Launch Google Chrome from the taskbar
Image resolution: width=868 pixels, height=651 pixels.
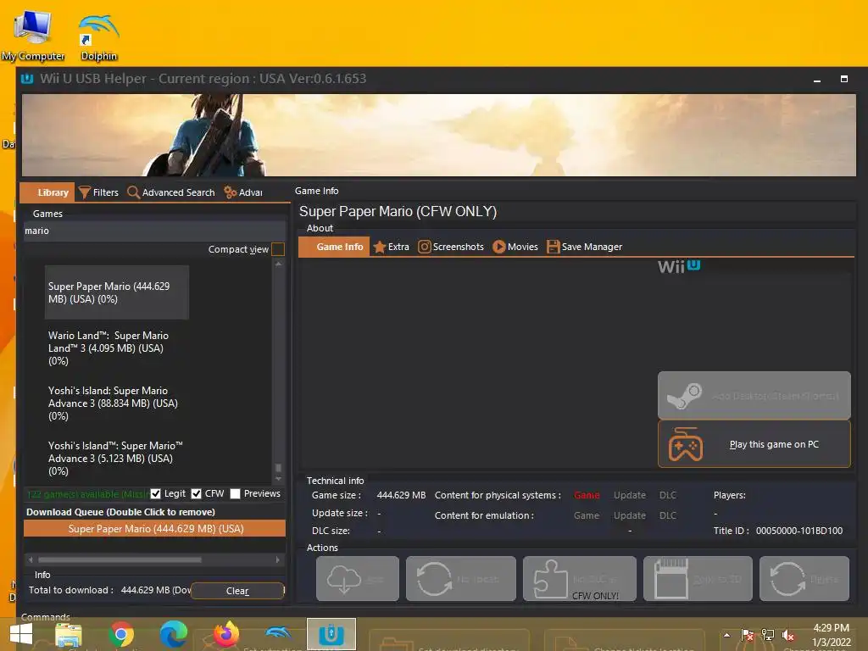tap(121, 634)
